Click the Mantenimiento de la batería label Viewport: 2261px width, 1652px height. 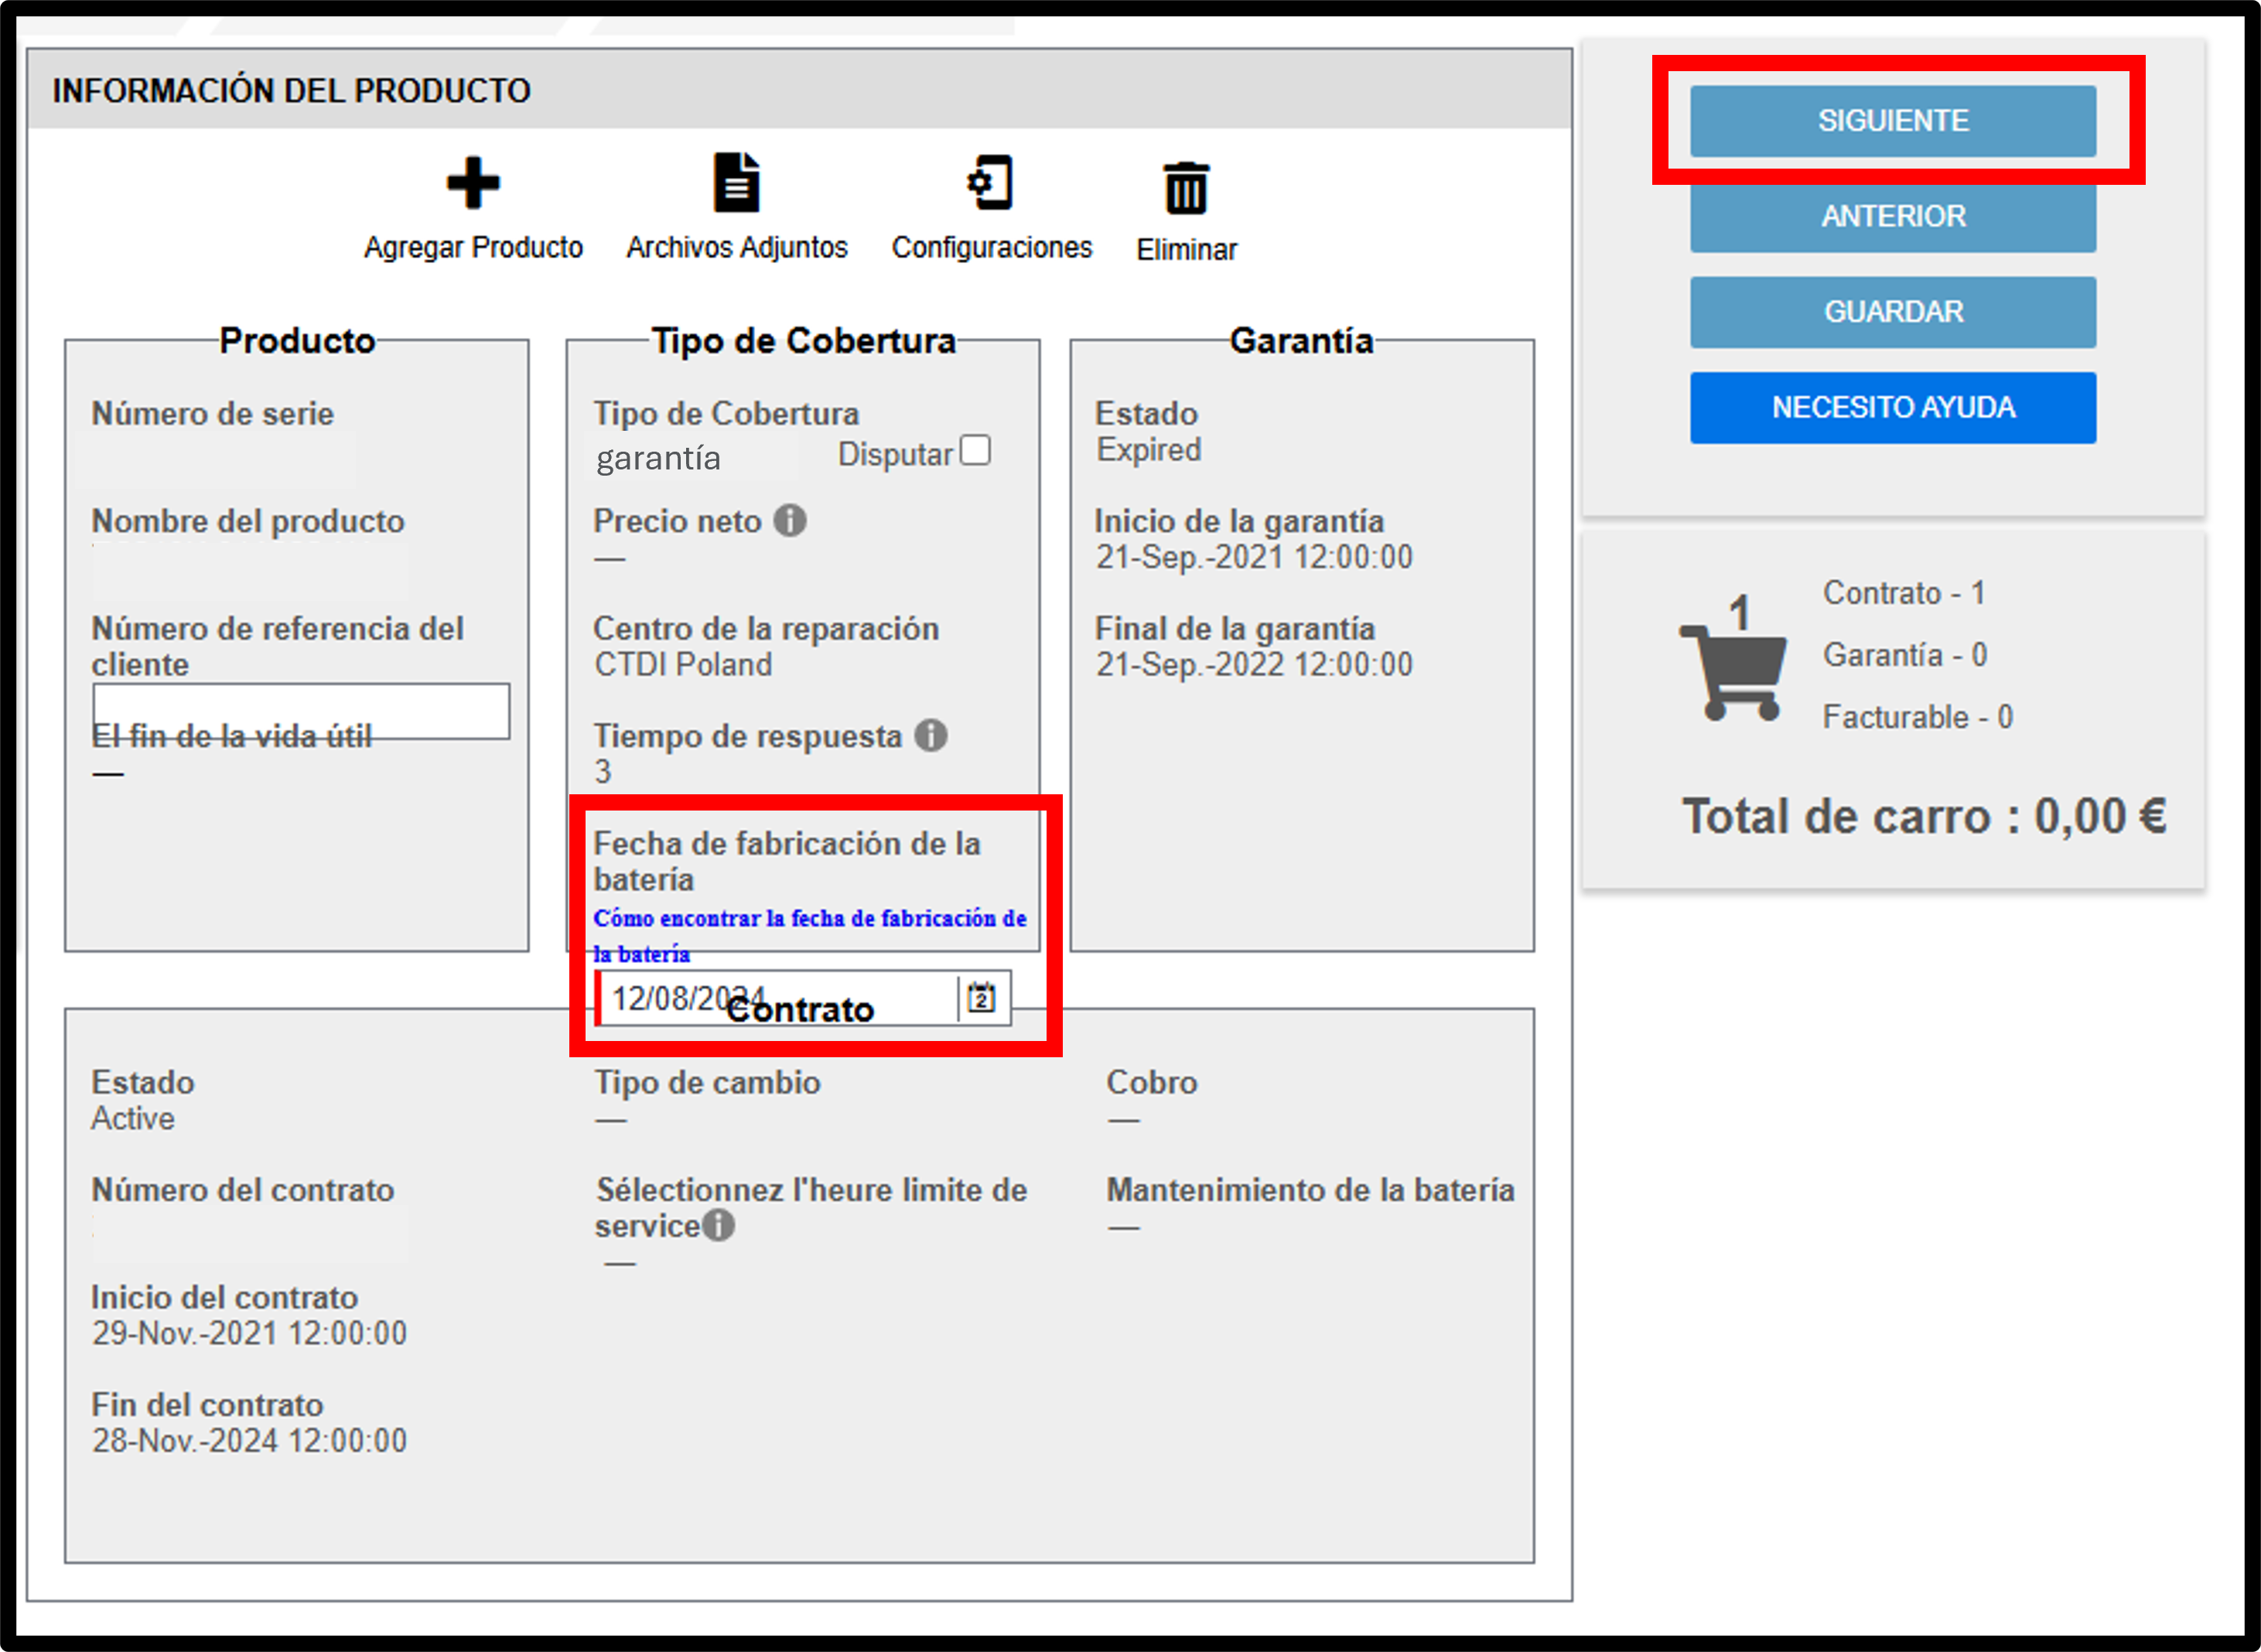coord(1310,1190)
